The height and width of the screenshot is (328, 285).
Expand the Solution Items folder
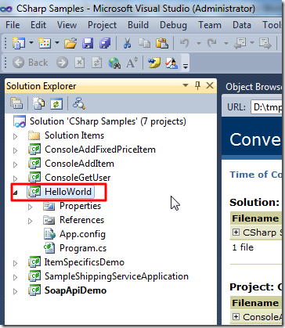click(x=16, y=136)
